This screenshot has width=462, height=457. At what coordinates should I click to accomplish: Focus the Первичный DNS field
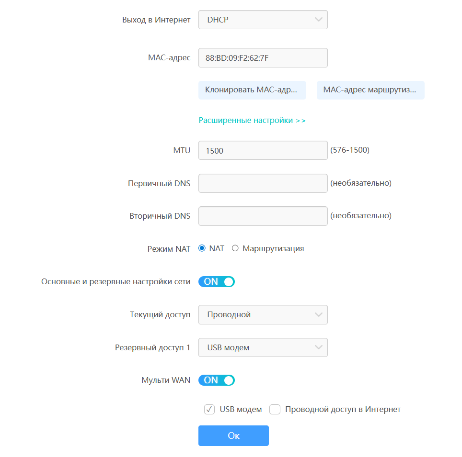coord(263,183)
